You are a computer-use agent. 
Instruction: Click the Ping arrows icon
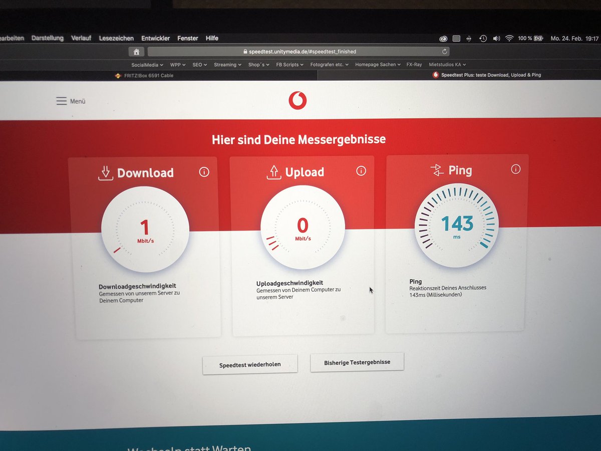(x=437, y=170)
